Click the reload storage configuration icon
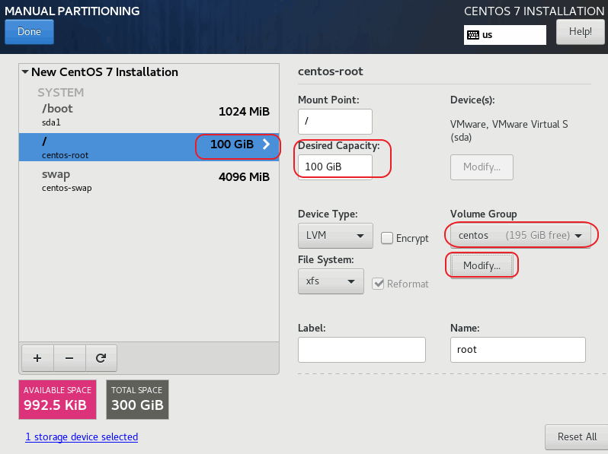608x454 pixels. click(100, 357)
